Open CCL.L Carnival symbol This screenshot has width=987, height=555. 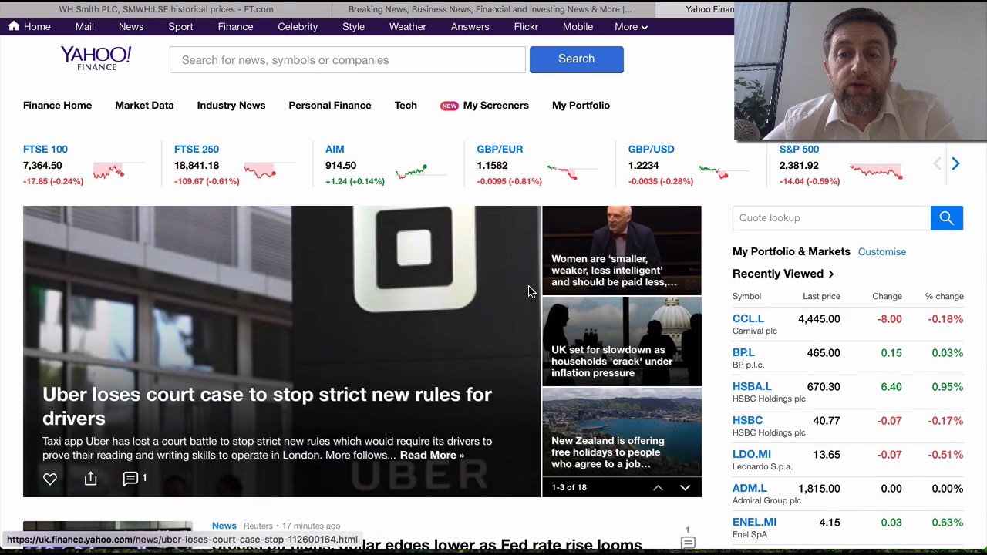pos(748,319)
